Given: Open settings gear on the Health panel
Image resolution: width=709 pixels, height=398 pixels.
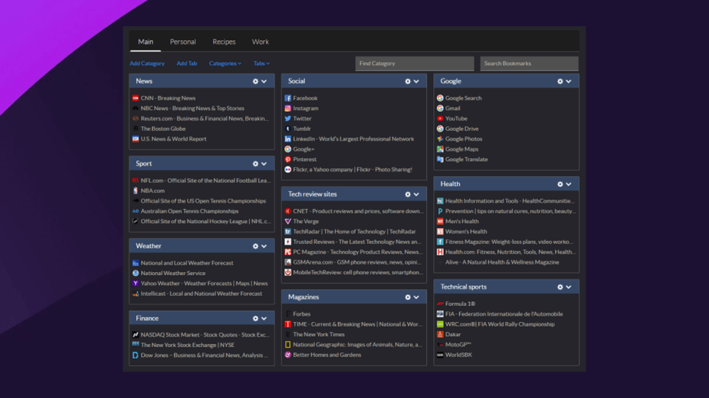Looking at the screenshot, I should tap(560, 183).
